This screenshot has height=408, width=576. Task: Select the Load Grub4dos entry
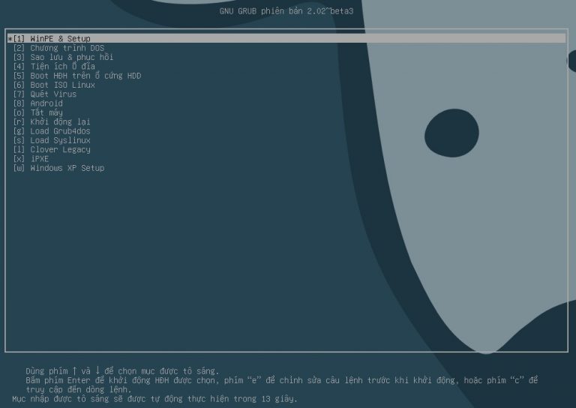click(x=60, y=131)
